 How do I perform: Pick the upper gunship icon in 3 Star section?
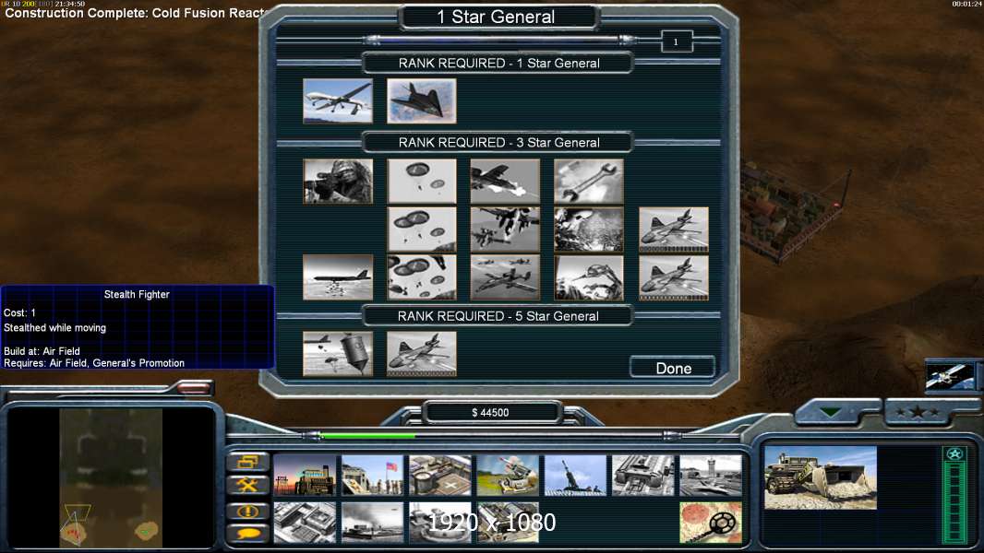click(673, 229)
